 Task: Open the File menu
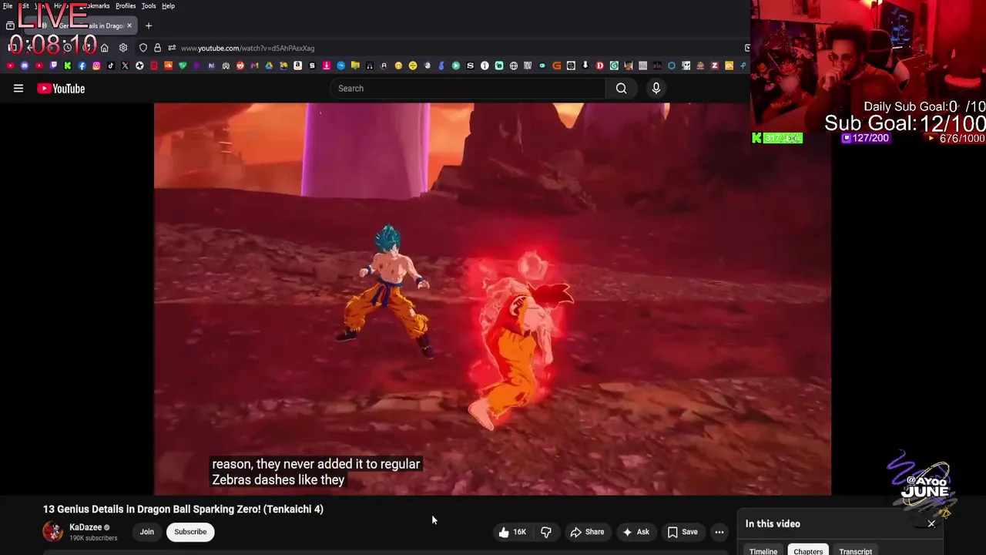coord(8,6)
